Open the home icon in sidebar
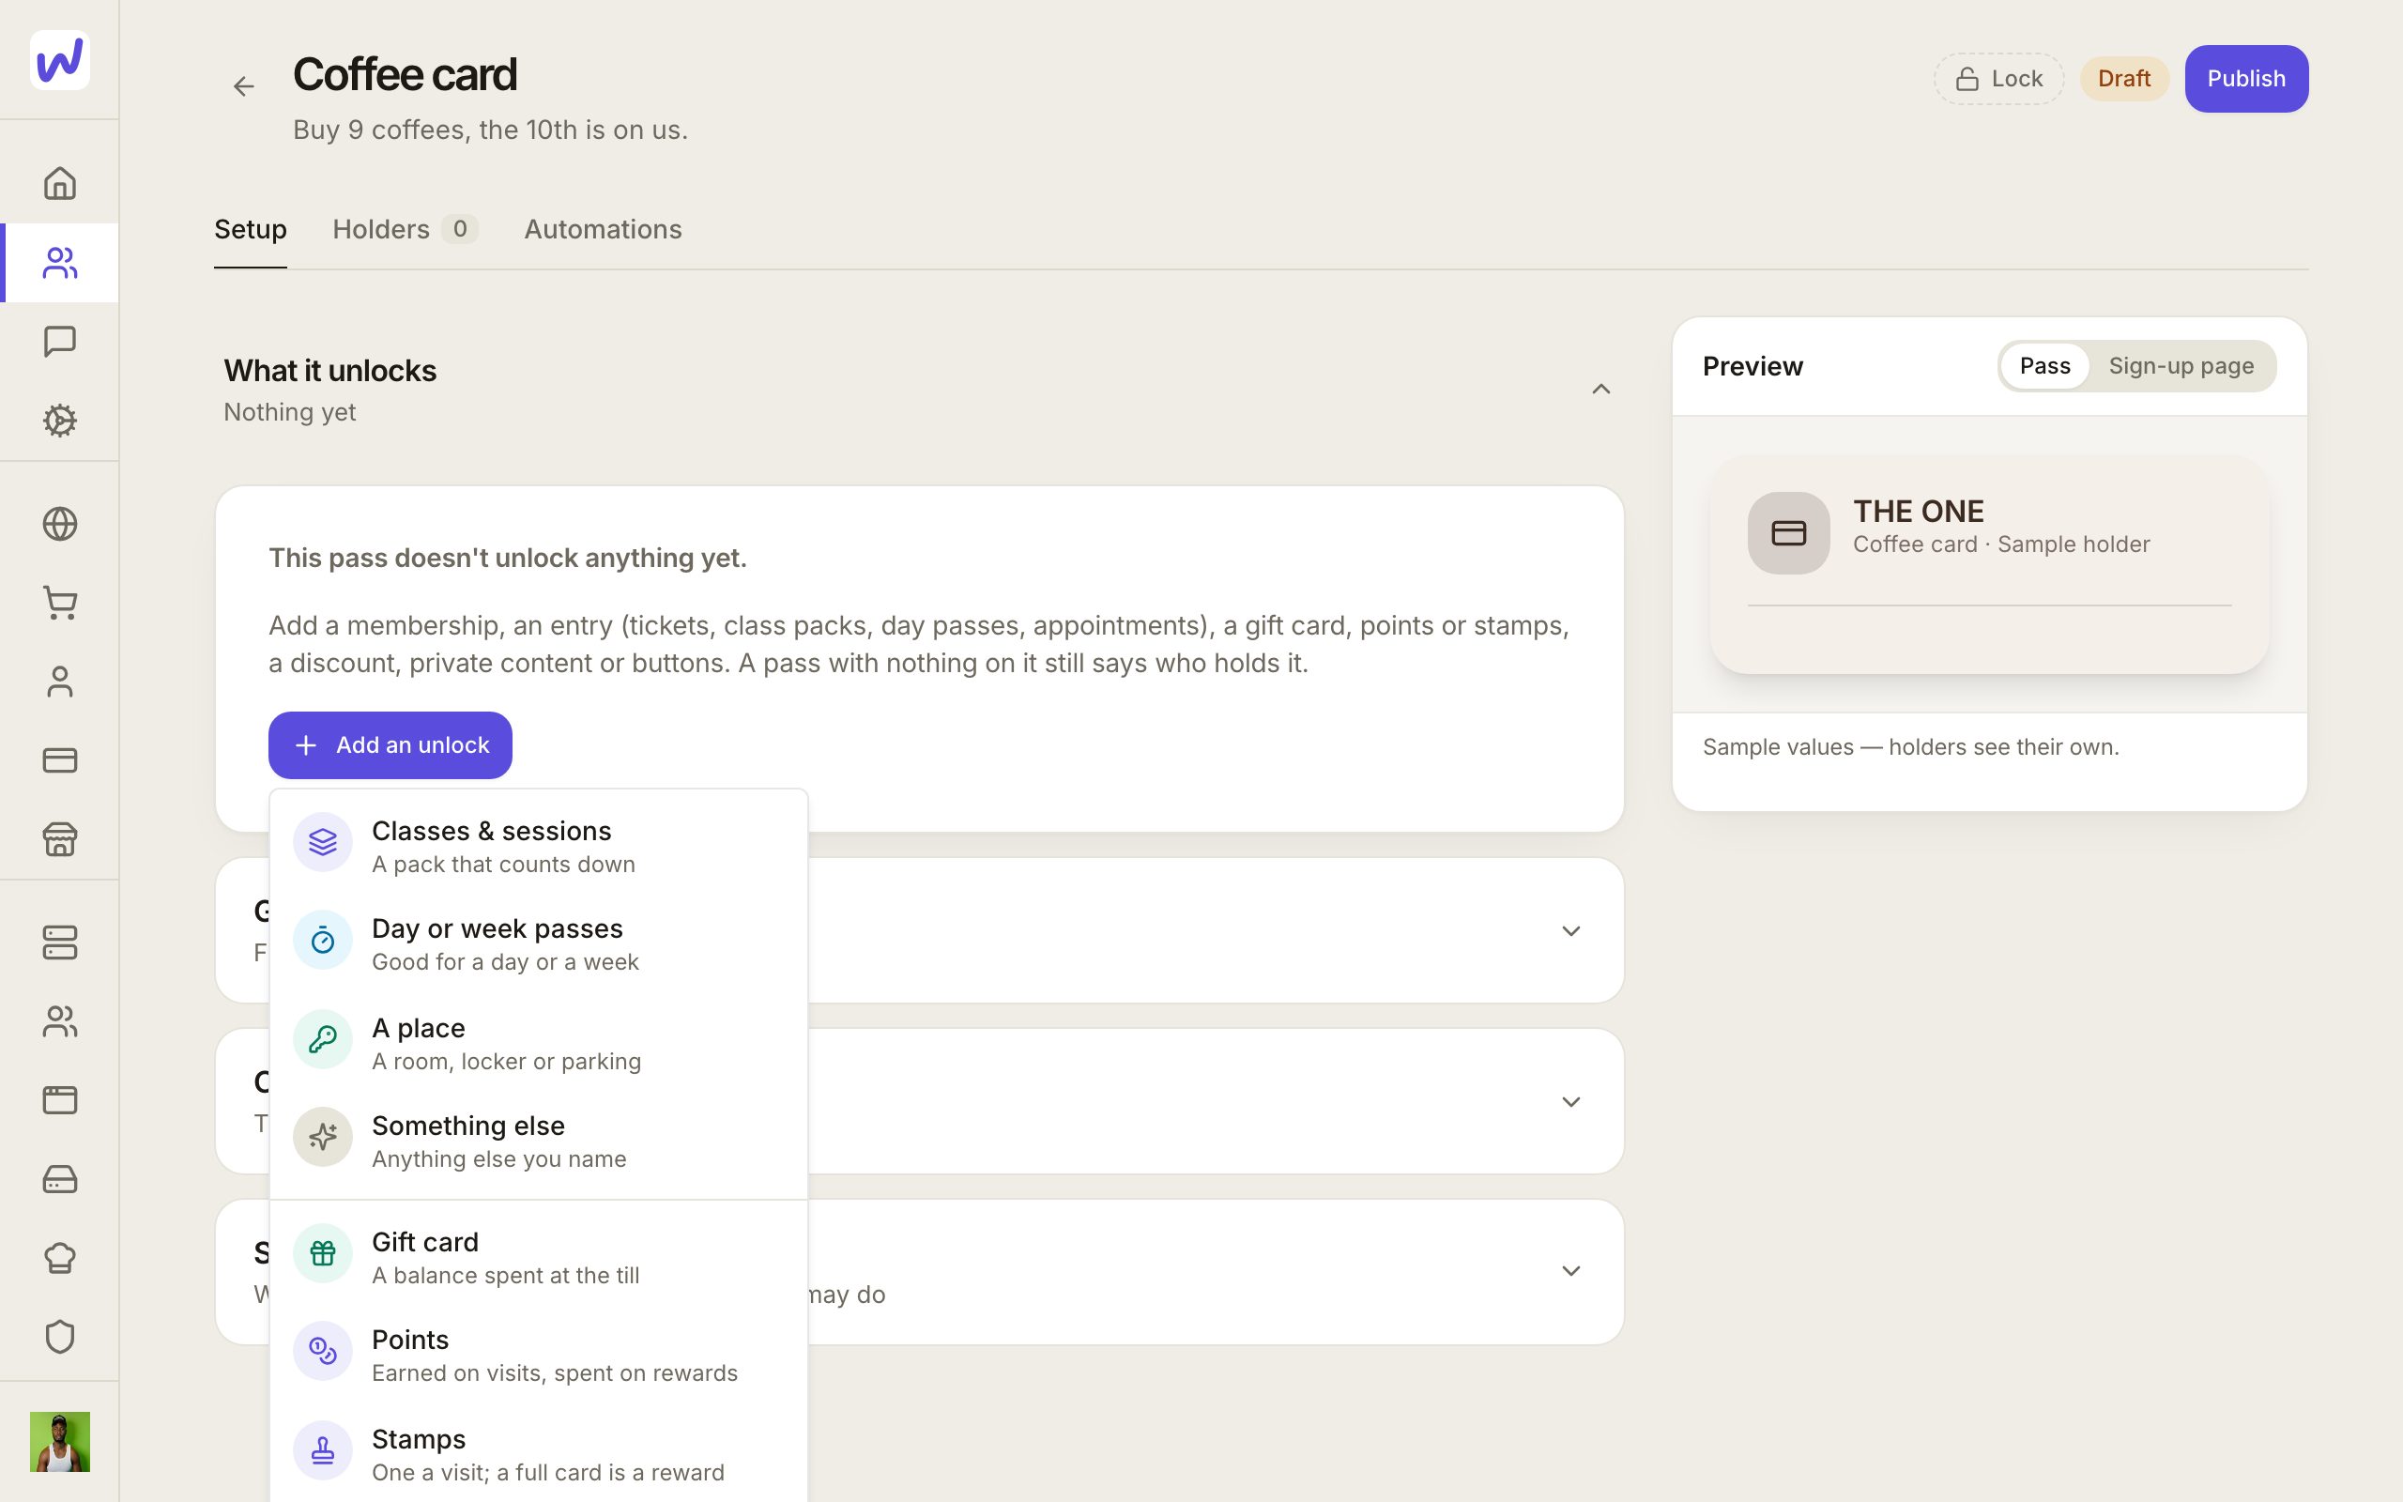Image resolution: width=2403 pixels, height=1502 pixels. click(59, 184)
